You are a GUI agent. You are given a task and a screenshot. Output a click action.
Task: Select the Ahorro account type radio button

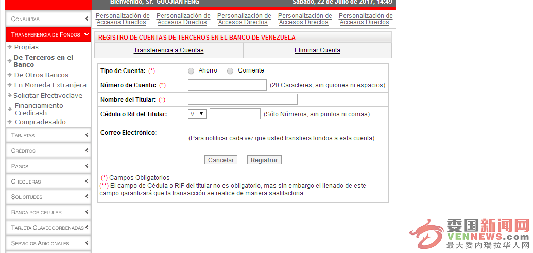click(x=191, y=71)
